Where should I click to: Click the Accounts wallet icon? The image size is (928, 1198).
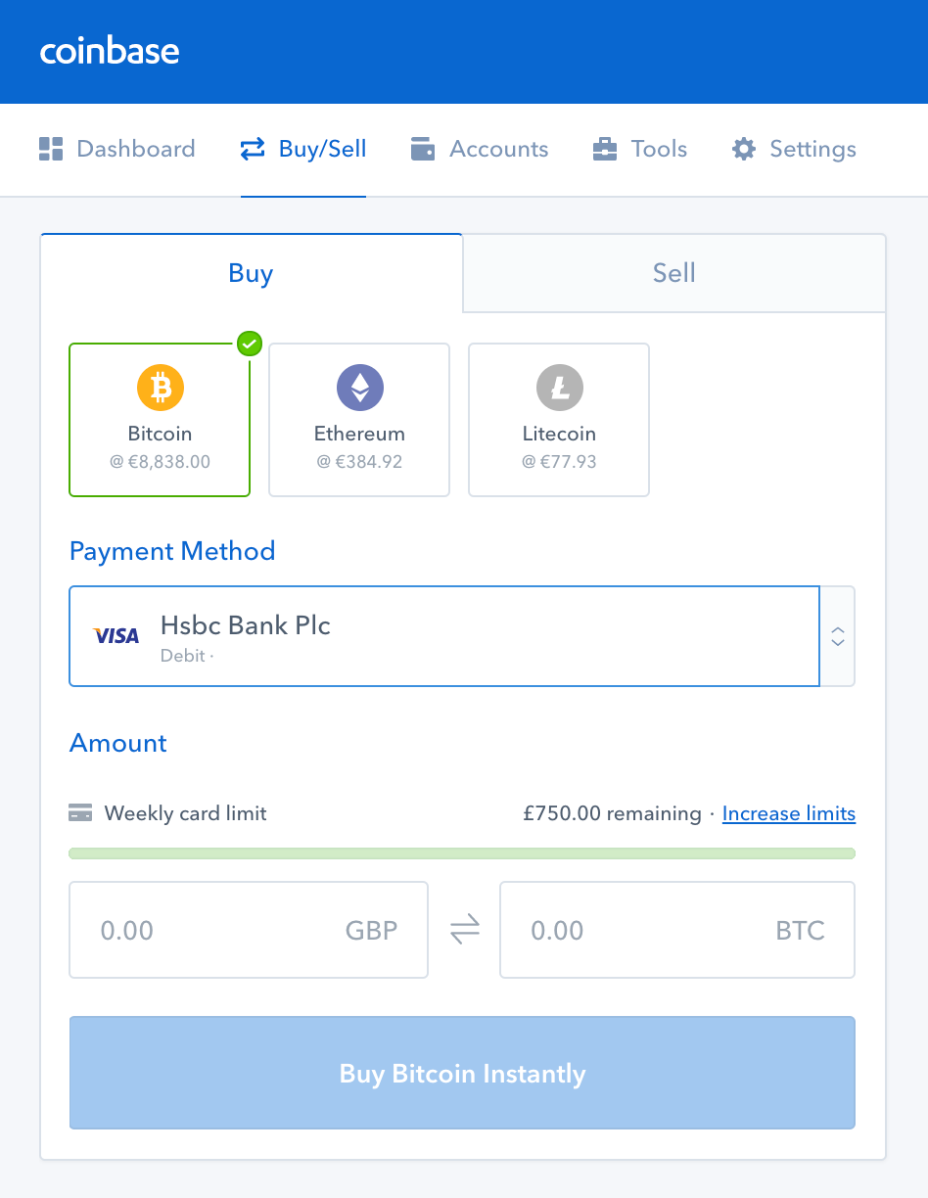423,149
